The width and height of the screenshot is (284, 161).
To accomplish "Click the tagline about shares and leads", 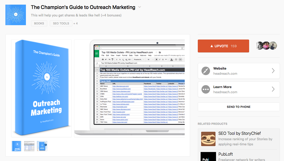I will point(76,15).
